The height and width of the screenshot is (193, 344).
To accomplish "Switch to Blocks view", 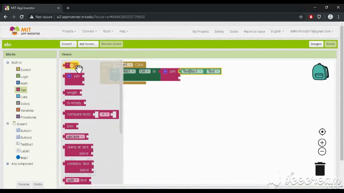I will (x=330, y=44).
